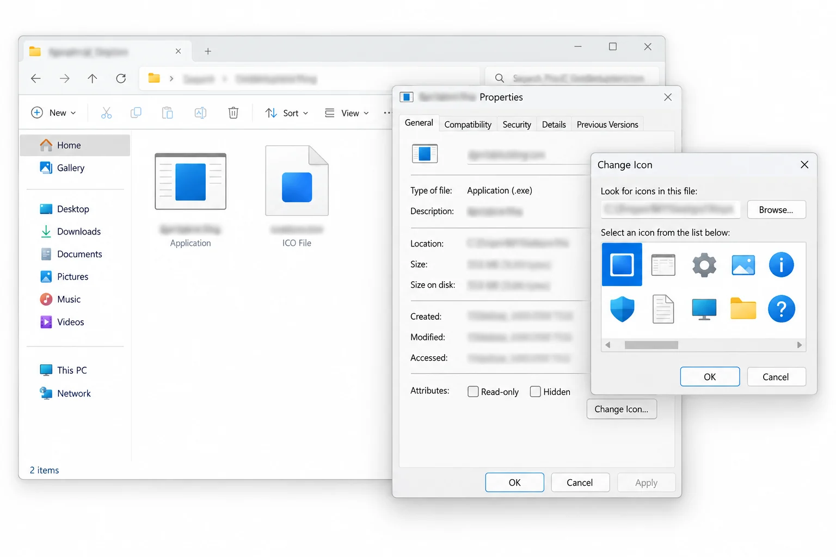The image size is (836, 557).
Task: Select the document page icon in the list
Action: click(x=663, y=309)
